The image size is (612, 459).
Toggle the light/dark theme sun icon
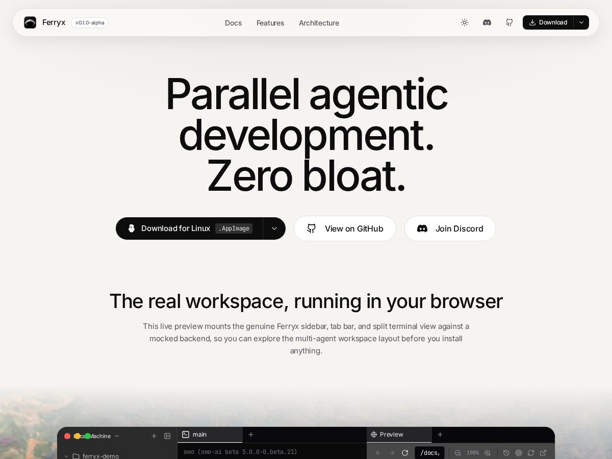pos(464,22)
